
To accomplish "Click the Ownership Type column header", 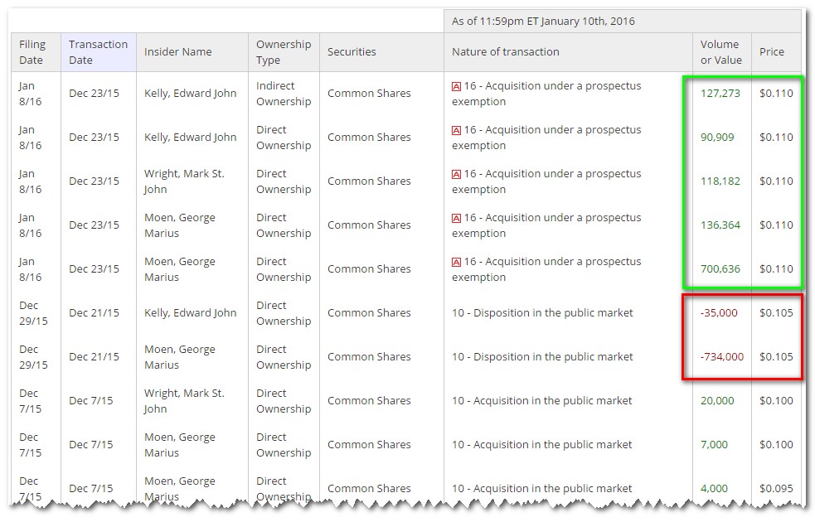I will tap(283, 51).
